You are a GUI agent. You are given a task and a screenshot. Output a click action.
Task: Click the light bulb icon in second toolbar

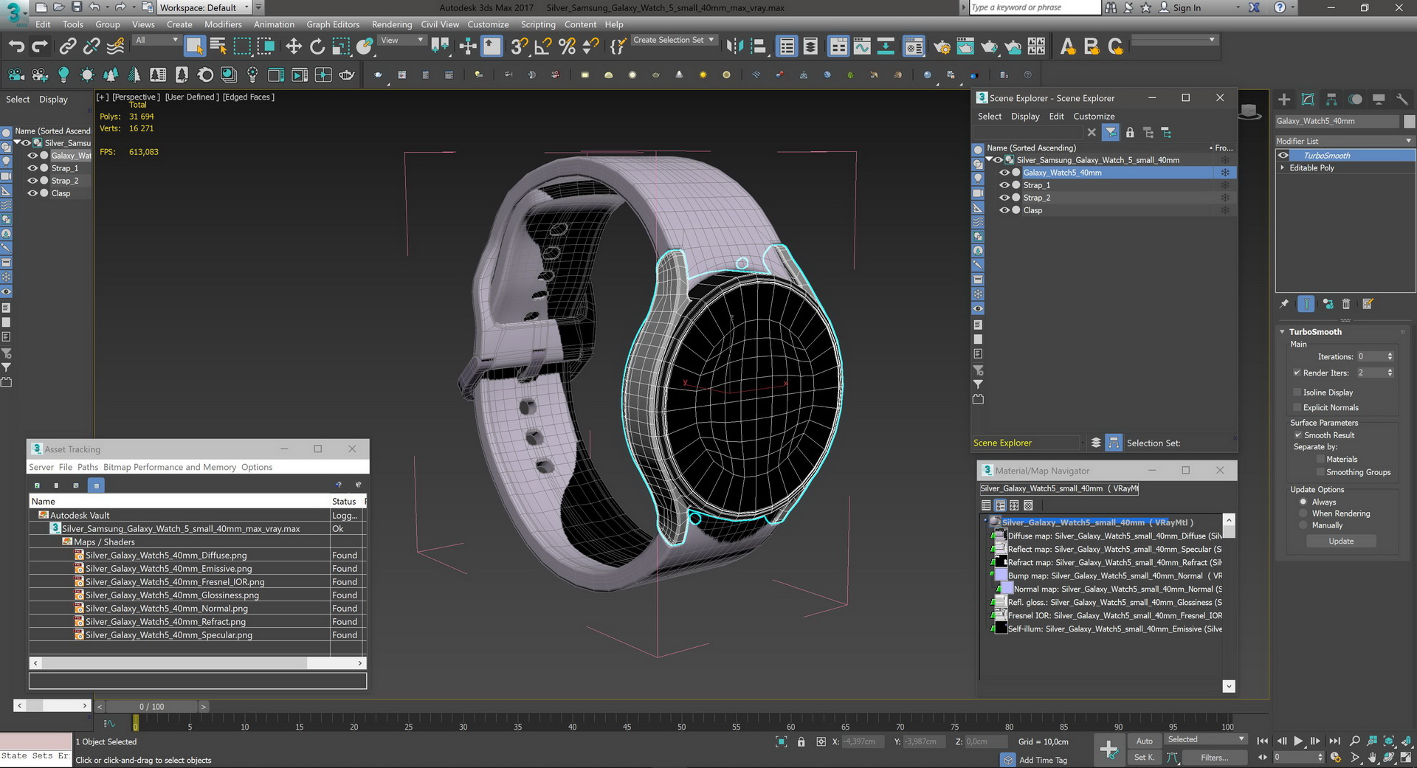coord(63,75)
